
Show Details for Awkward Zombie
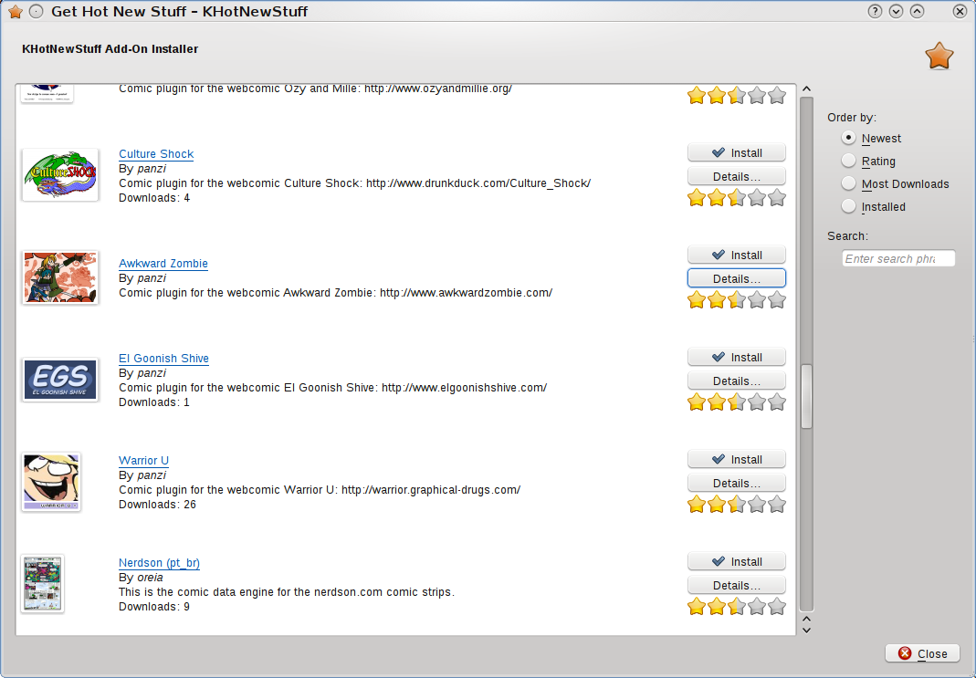pyautogui.click(x=737, y=278)
